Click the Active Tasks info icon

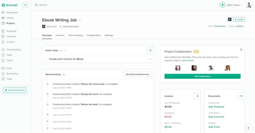click(x=61, y=51)
